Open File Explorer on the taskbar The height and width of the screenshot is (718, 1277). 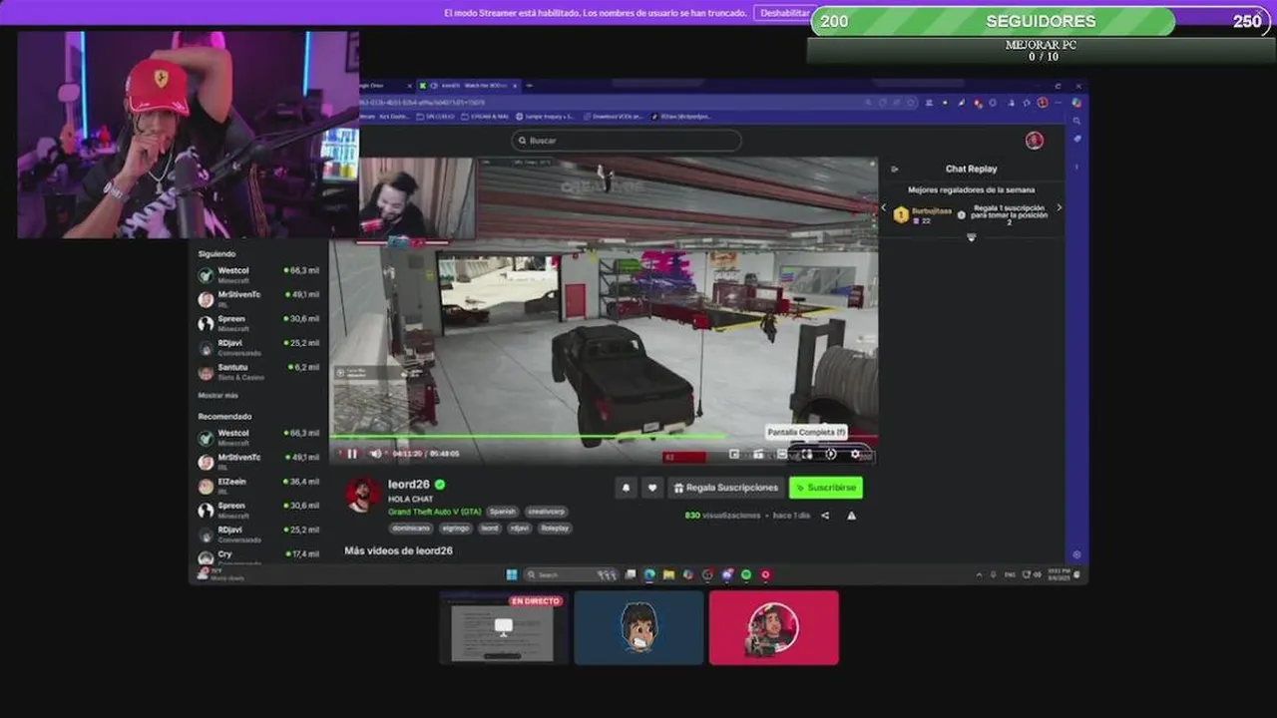668,574
